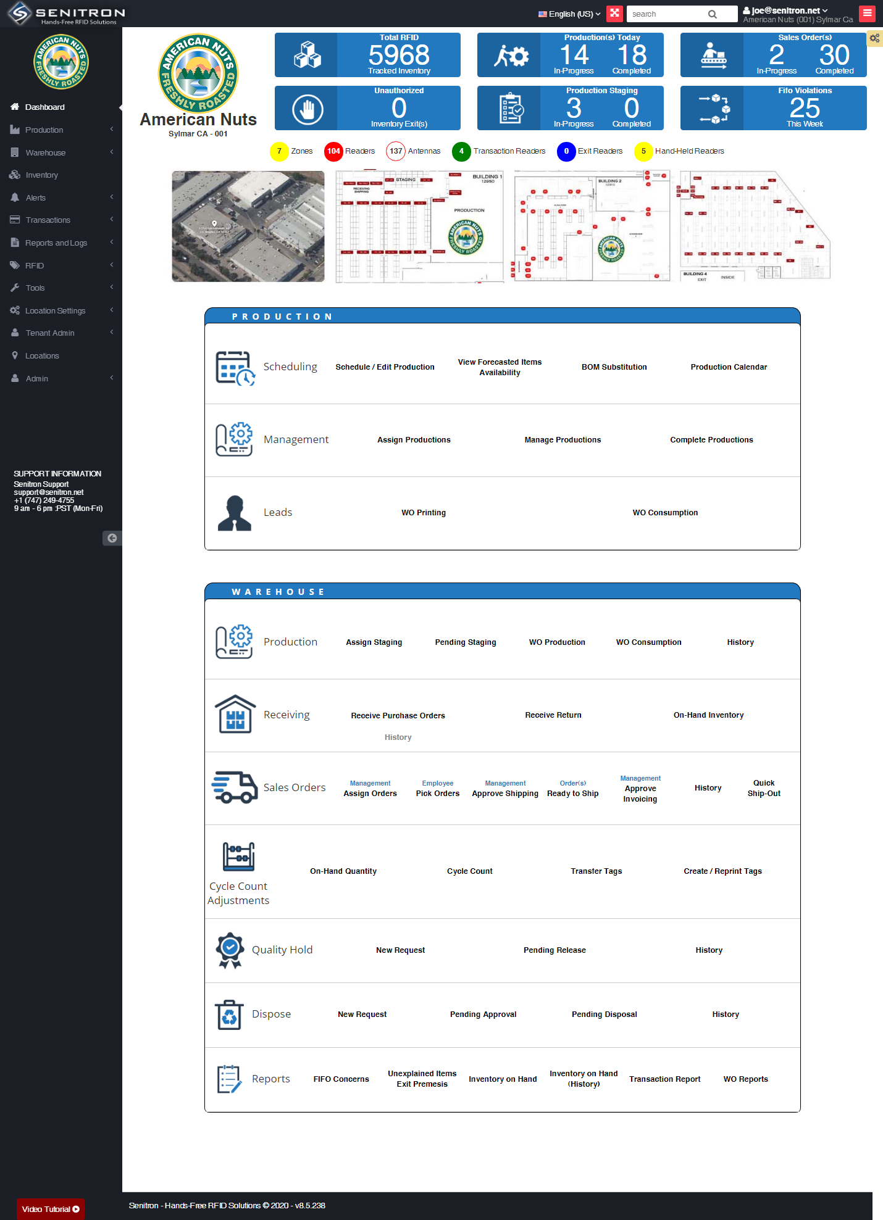The height and width of the screenshot is (1220, 883).
Task: Click the Production Management gear icon
Action: click(x=234, y=439)
